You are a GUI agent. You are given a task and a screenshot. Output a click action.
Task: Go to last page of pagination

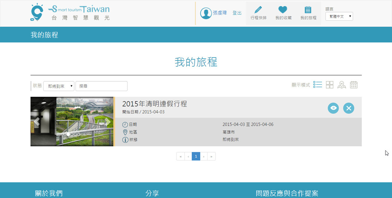[x=211, y=156]
